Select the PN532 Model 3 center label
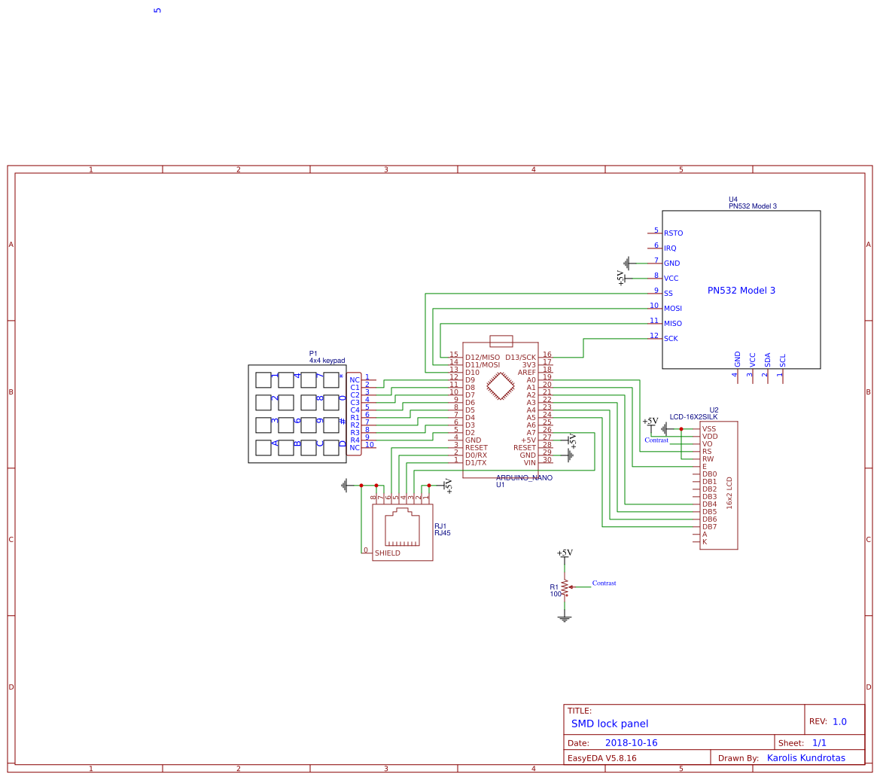The image size is (880, 780). 741,291
